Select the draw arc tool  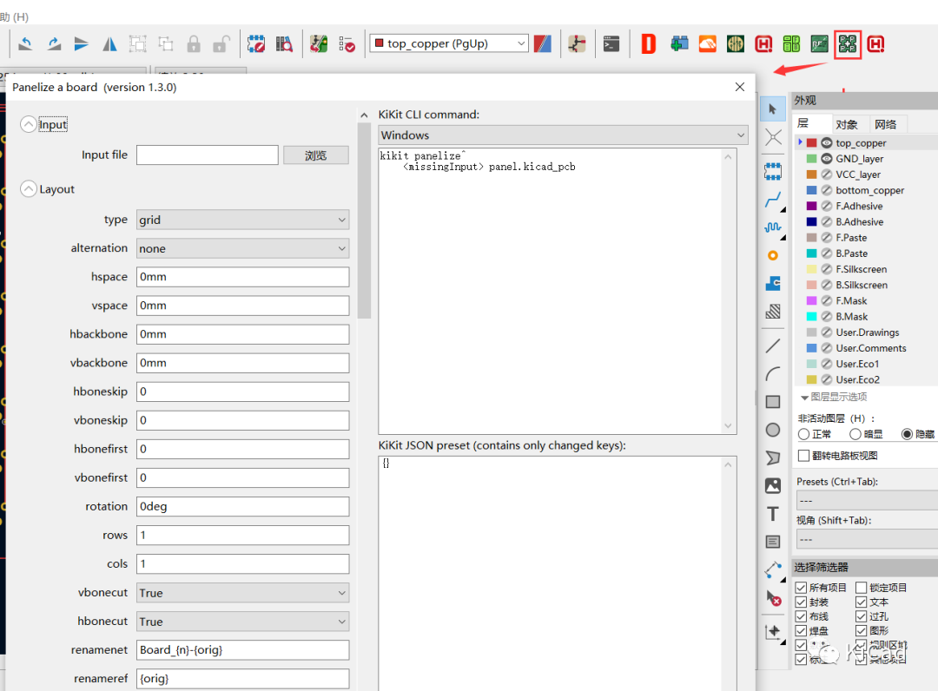773,373
